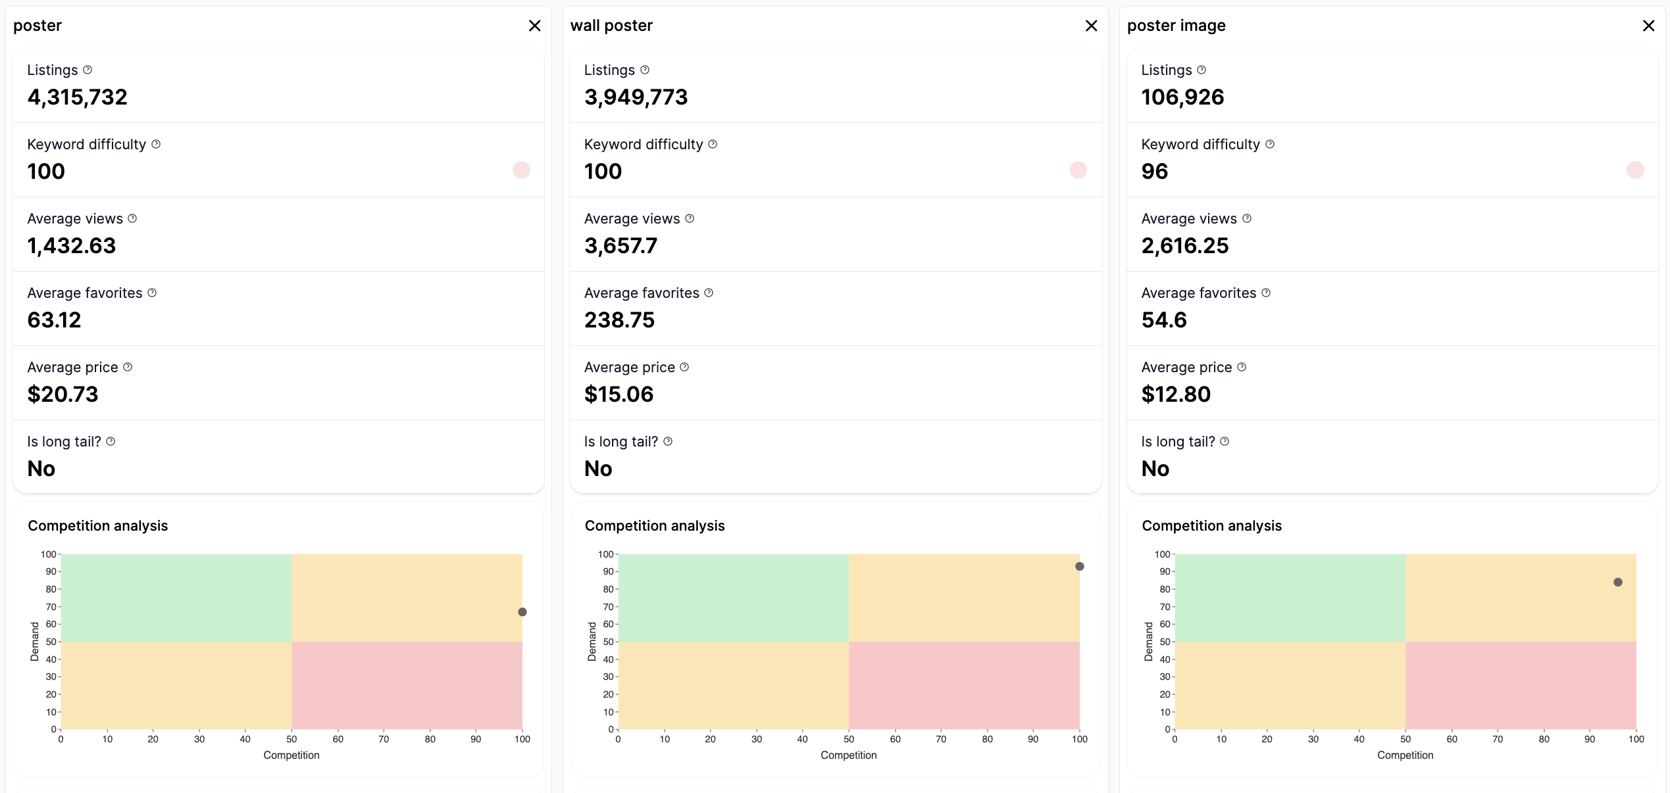Click the difficulty indicator dot in poster image panel
This screenshot has height=793, width=1670.
[1635, 170]
